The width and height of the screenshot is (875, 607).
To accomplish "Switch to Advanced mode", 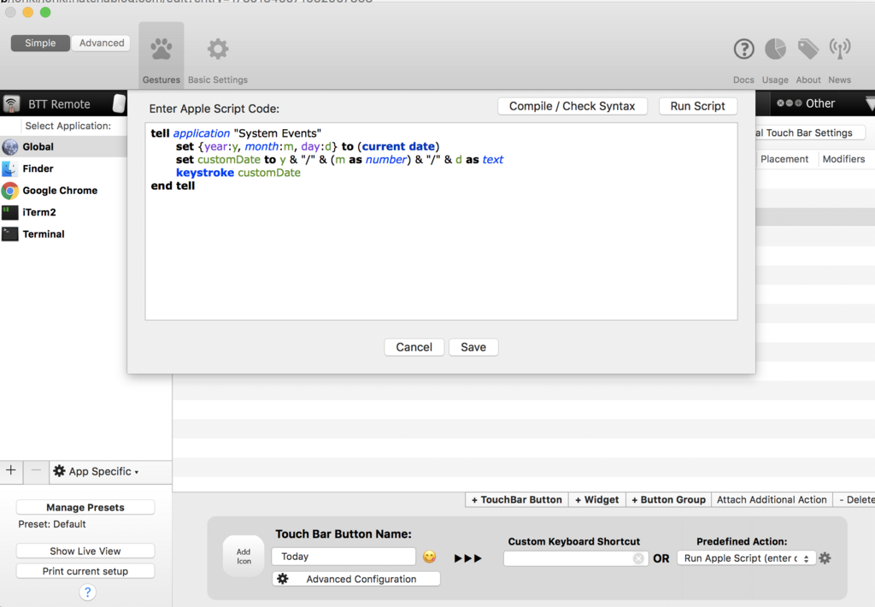I will [x=102, y=43].
